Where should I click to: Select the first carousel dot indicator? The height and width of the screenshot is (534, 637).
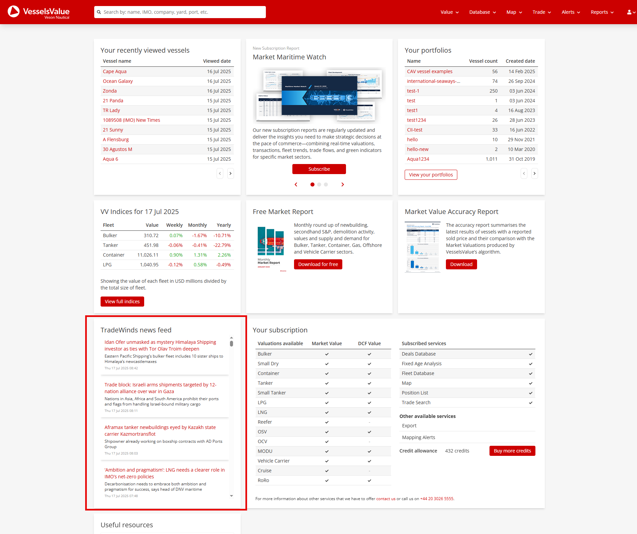point(312,184)
